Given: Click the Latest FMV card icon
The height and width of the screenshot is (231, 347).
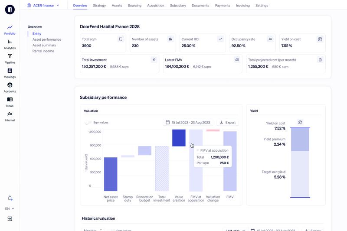Looking at the screenshot, I should pos(237,60).
